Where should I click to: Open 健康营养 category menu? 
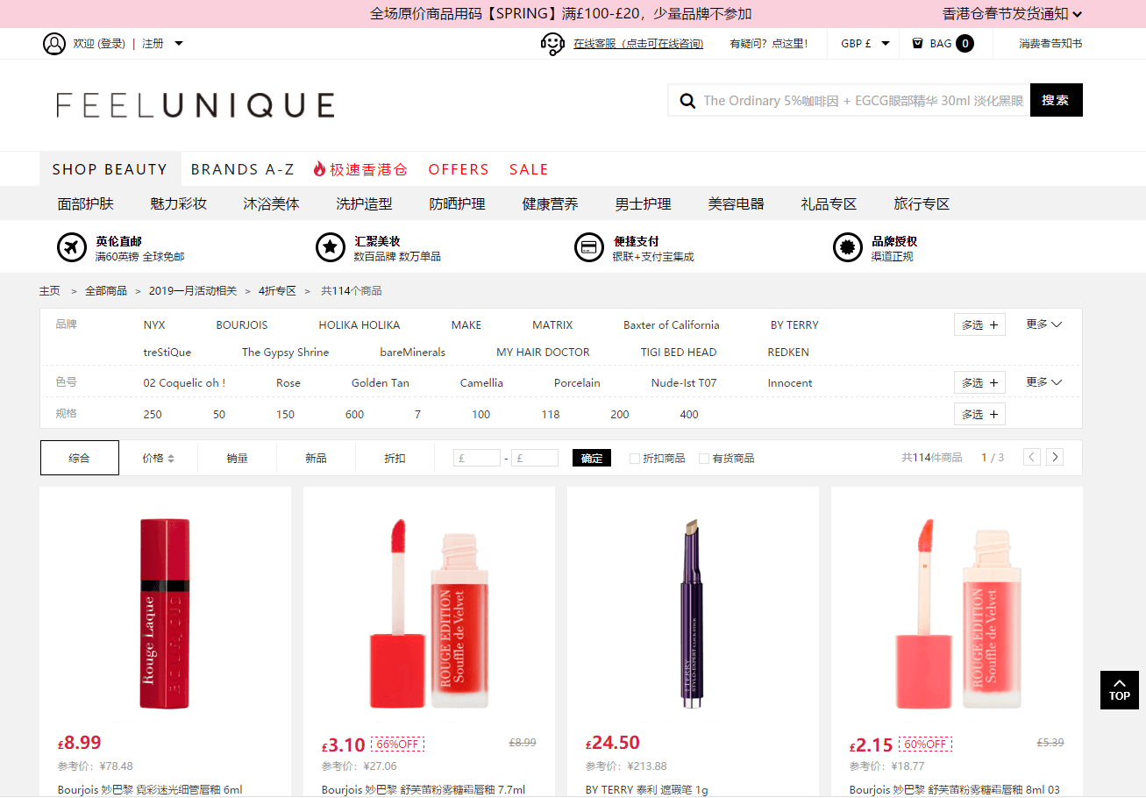tap(551, 203)
